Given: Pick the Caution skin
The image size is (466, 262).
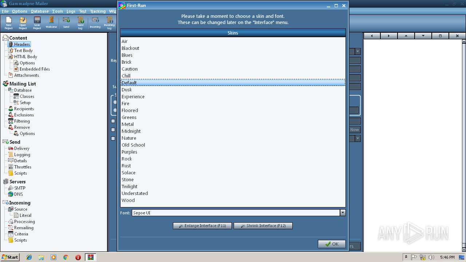Looking at the screenshot, I should tap(233, 69).
